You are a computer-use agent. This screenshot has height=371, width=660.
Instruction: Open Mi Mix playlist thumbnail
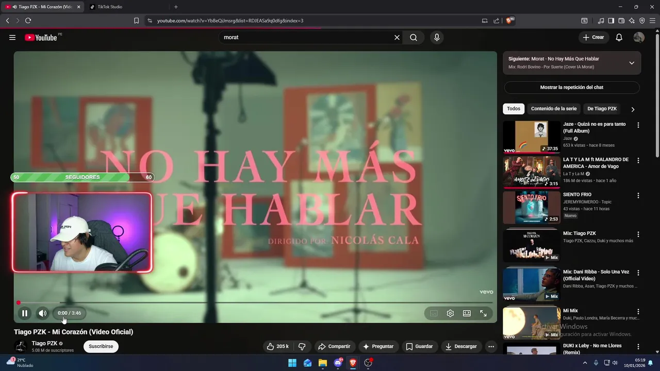click(x=532, y=323)
